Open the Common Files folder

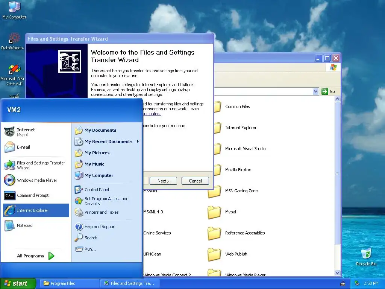[x=232, y=106]
